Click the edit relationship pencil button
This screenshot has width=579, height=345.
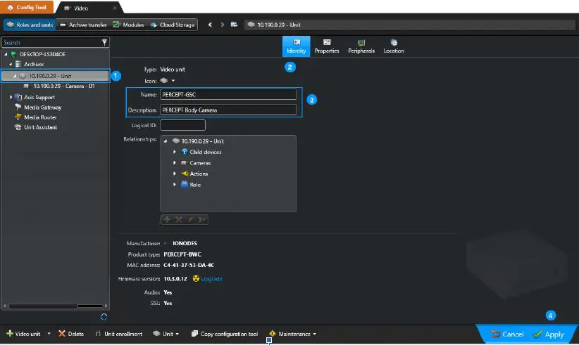pyautogui.click(x=190, y=219)
